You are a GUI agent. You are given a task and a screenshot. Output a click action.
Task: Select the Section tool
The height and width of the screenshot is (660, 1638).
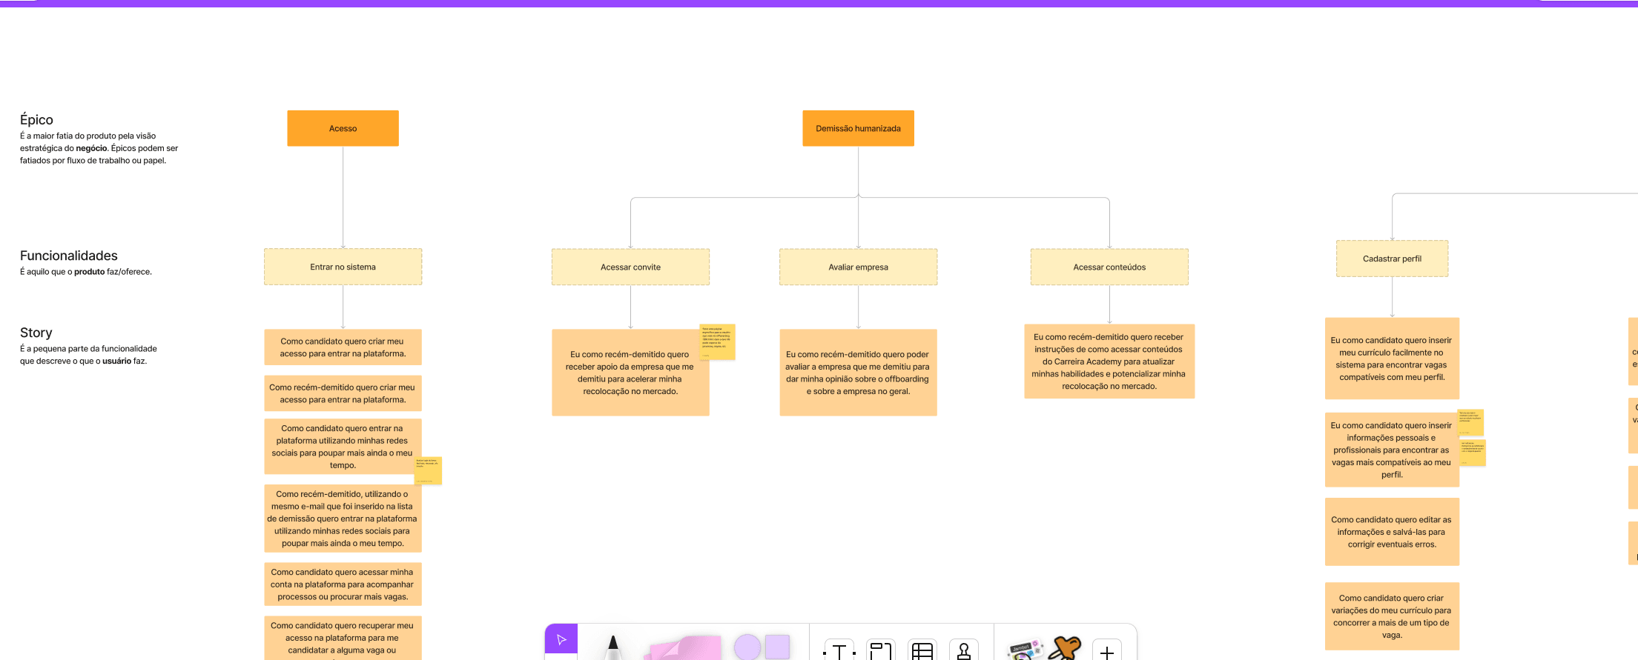coord(881,650)
